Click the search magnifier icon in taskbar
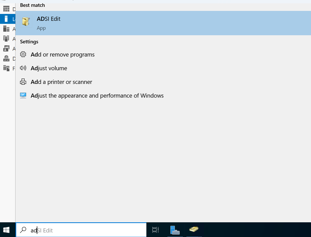311x237 pixels. click(23, 230)
